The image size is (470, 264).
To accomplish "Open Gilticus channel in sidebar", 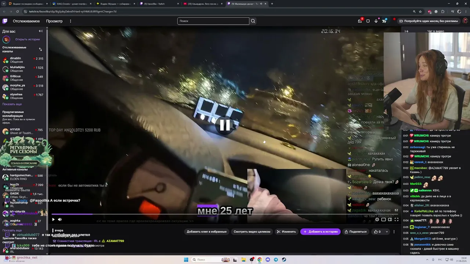I will pos(23,78).
